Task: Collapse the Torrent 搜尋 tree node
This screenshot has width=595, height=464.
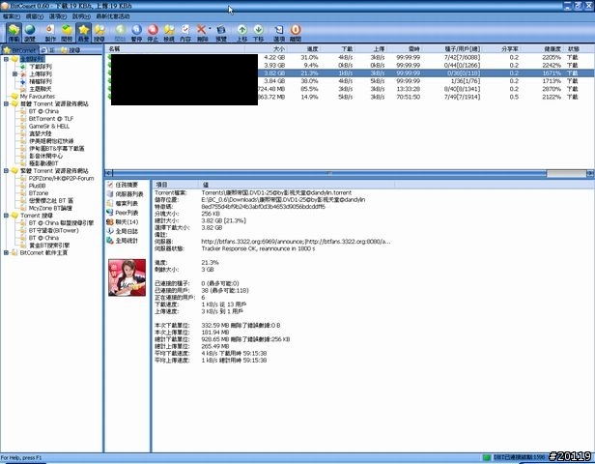Action: coord(6,216)
